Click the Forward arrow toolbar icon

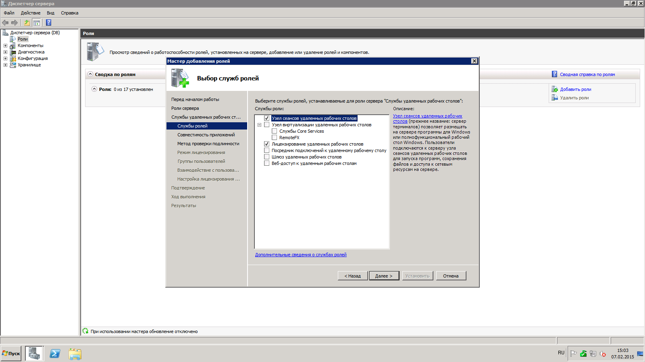(x=15, y=23)
